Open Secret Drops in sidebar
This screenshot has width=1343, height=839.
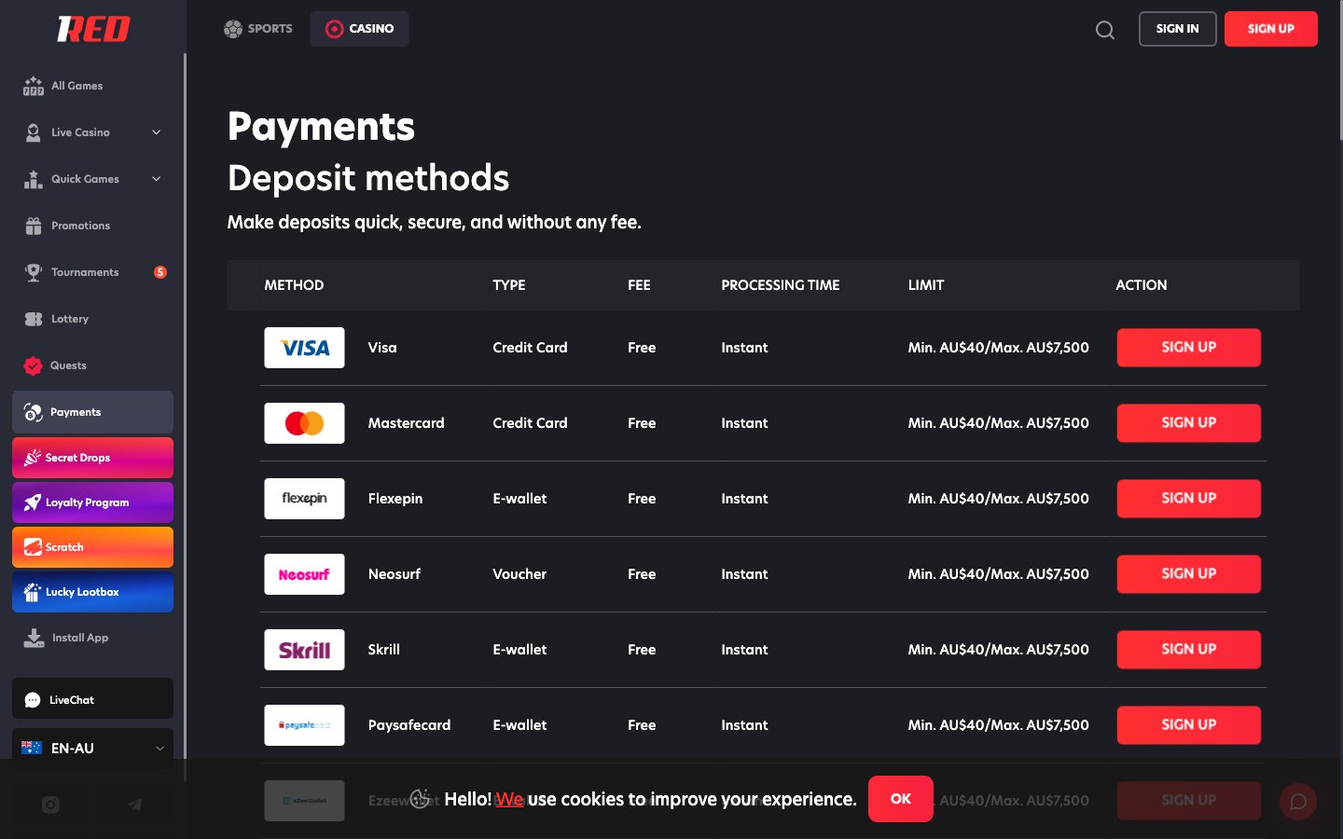pyautogui.click(x=92, y=458)
